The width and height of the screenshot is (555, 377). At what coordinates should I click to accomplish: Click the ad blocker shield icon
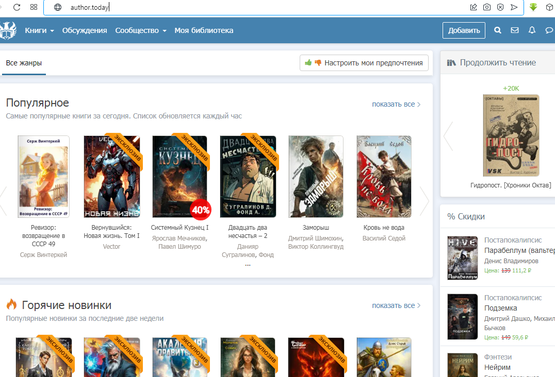(500, 7)
